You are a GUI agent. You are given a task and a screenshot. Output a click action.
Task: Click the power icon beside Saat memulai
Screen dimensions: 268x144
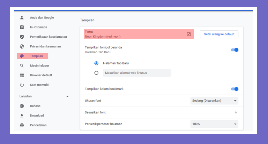[22, 85]
